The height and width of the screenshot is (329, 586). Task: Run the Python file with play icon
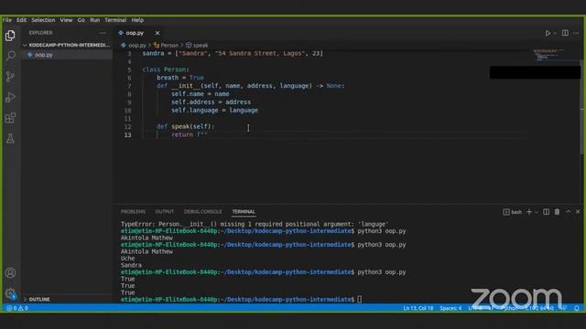point(548,33)
